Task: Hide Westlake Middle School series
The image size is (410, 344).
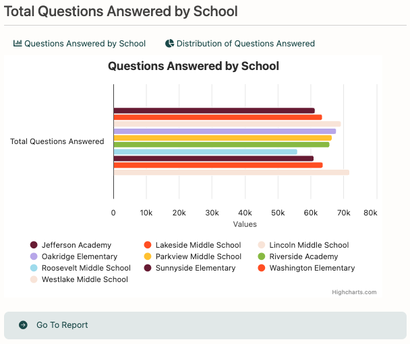Action: point(79,279)
